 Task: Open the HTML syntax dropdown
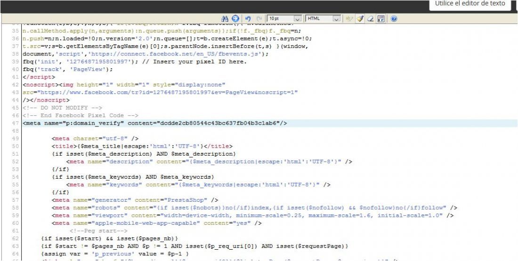tap(324, 19)
